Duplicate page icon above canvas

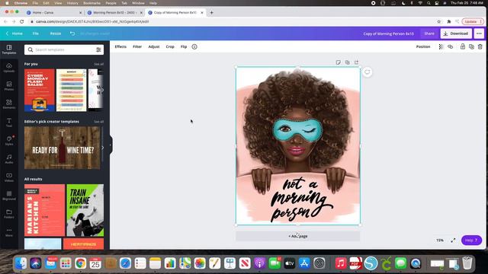click(x=348, y=62)
